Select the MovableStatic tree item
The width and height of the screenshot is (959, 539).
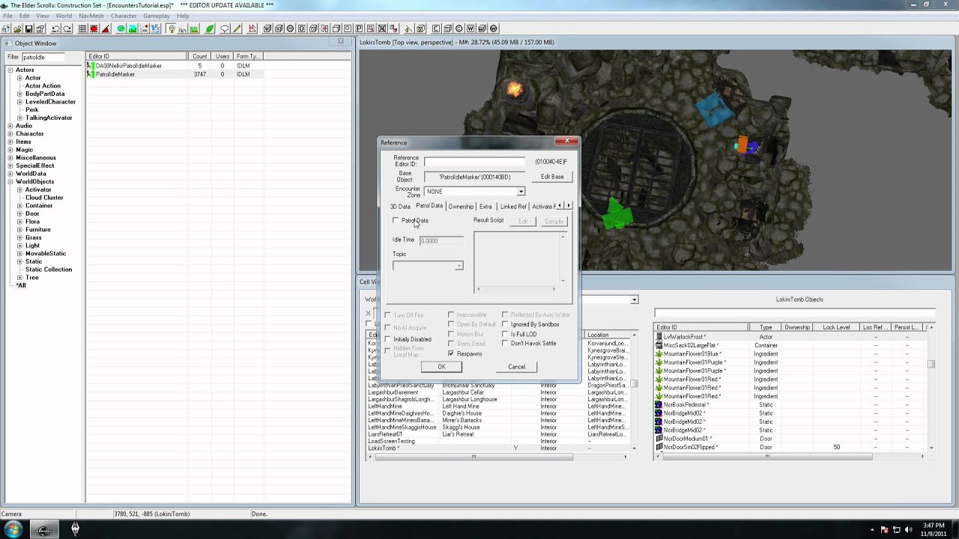click(46, 254)
